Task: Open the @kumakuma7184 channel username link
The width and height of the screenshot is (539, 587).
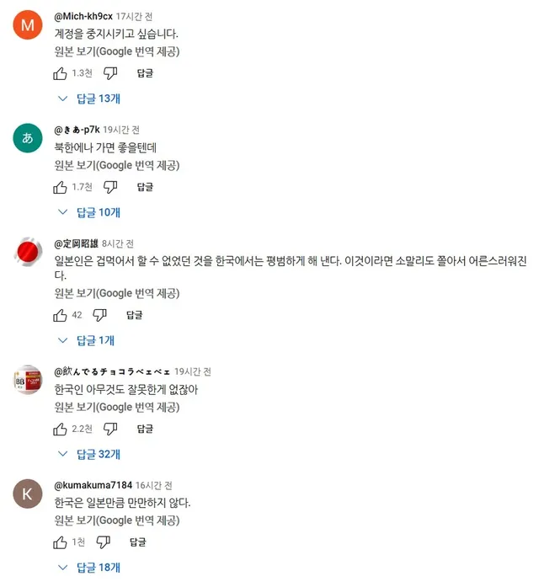Action: click(93, 486)
